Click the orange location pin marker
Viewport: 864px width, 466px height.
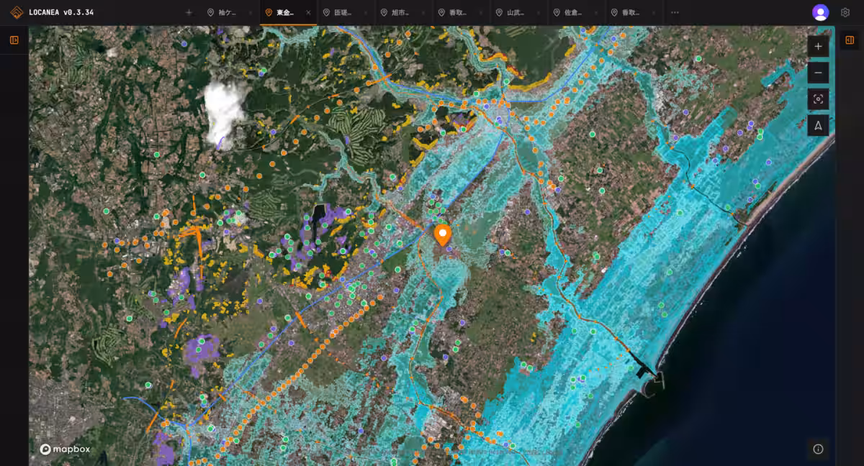pyautogui.click(x=443, y=234)
